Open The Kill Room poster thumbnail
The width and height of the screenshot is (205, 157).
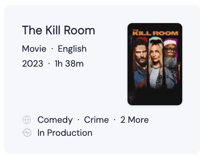tap(155, 64)
